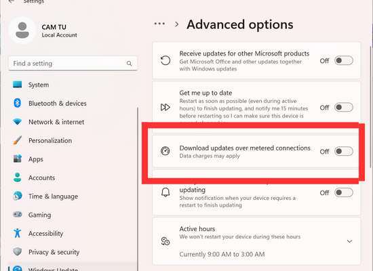Click the Gaming controller icon

coord(18,214)
